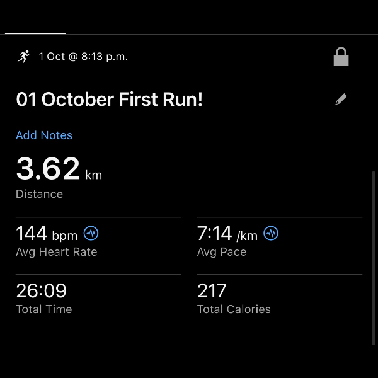Tap the 7:14 /km pace value
The image size is (378, 378).
point(227,234)
